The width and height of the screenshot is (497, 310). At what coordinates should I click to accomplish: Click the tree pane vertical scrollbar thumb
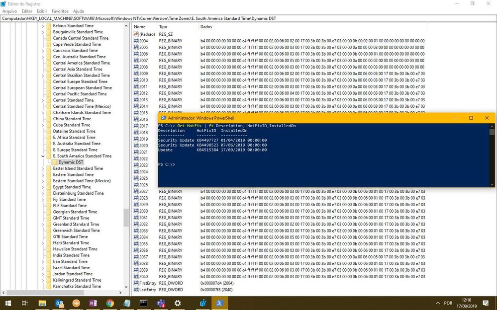pos(126,218)
